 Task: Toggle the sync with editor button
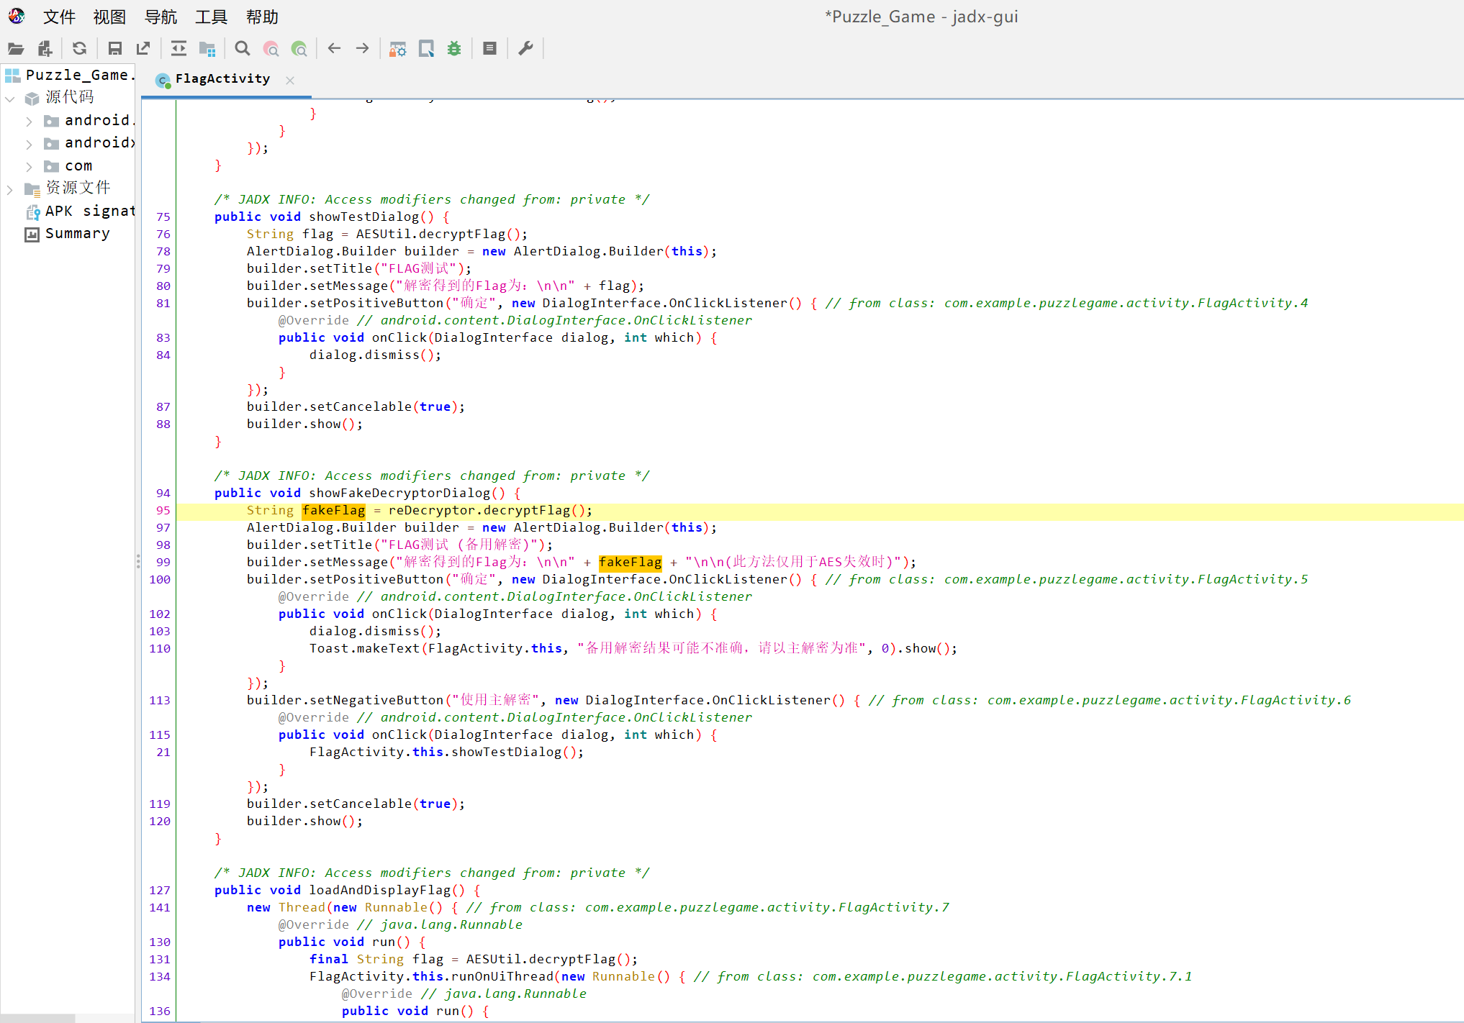[x=179, y=49]
